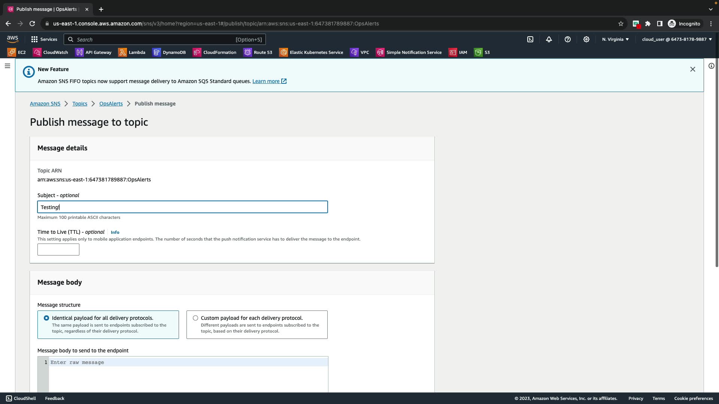Go to Topics breadcrumb link
Screen dimensions: 719x404
80,104
